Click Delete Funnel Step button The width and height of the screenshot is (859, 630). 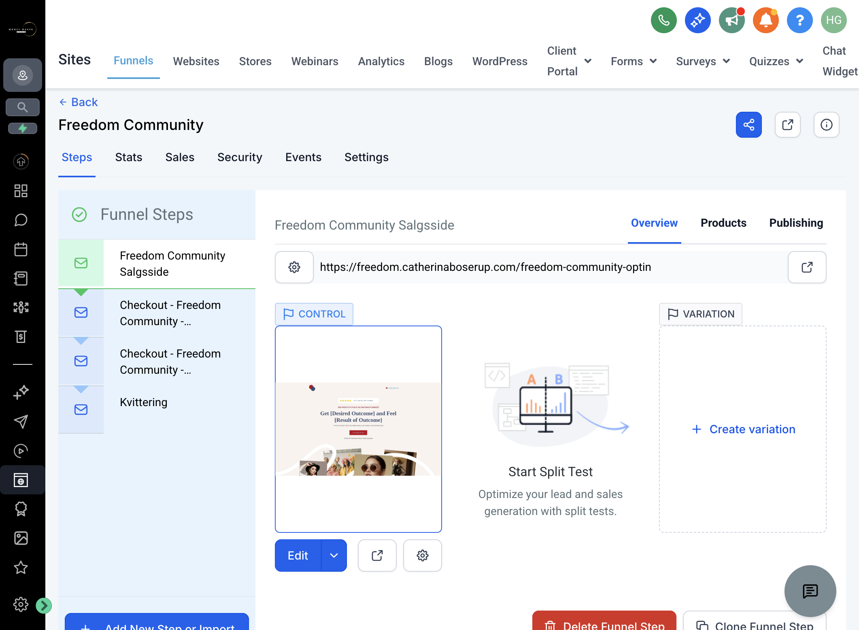(x=604, y=620)
